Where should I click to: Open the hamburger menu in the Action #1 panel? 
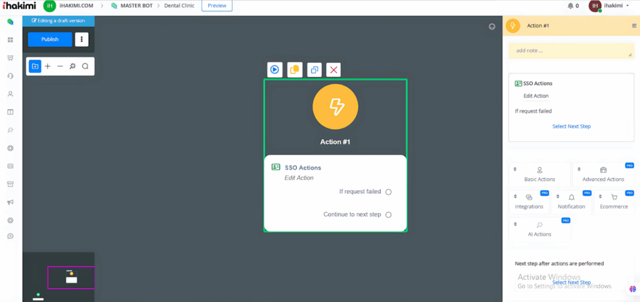(x=634, y=26)
